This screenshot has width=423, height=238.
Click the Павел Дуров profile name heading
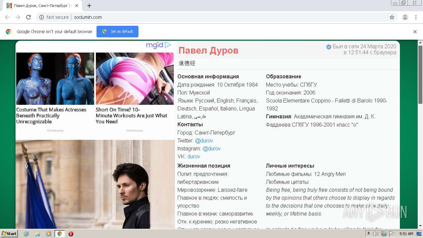point(209,51)
